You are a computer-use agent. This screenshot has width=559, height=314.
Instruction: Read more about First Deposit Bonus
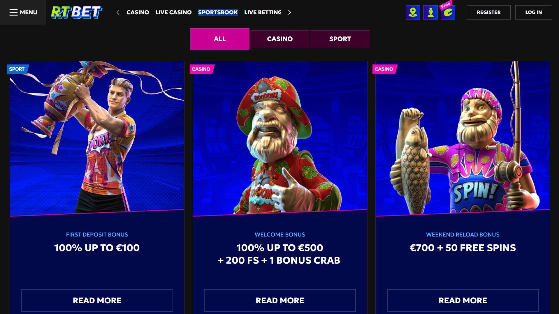coord(97,300)
